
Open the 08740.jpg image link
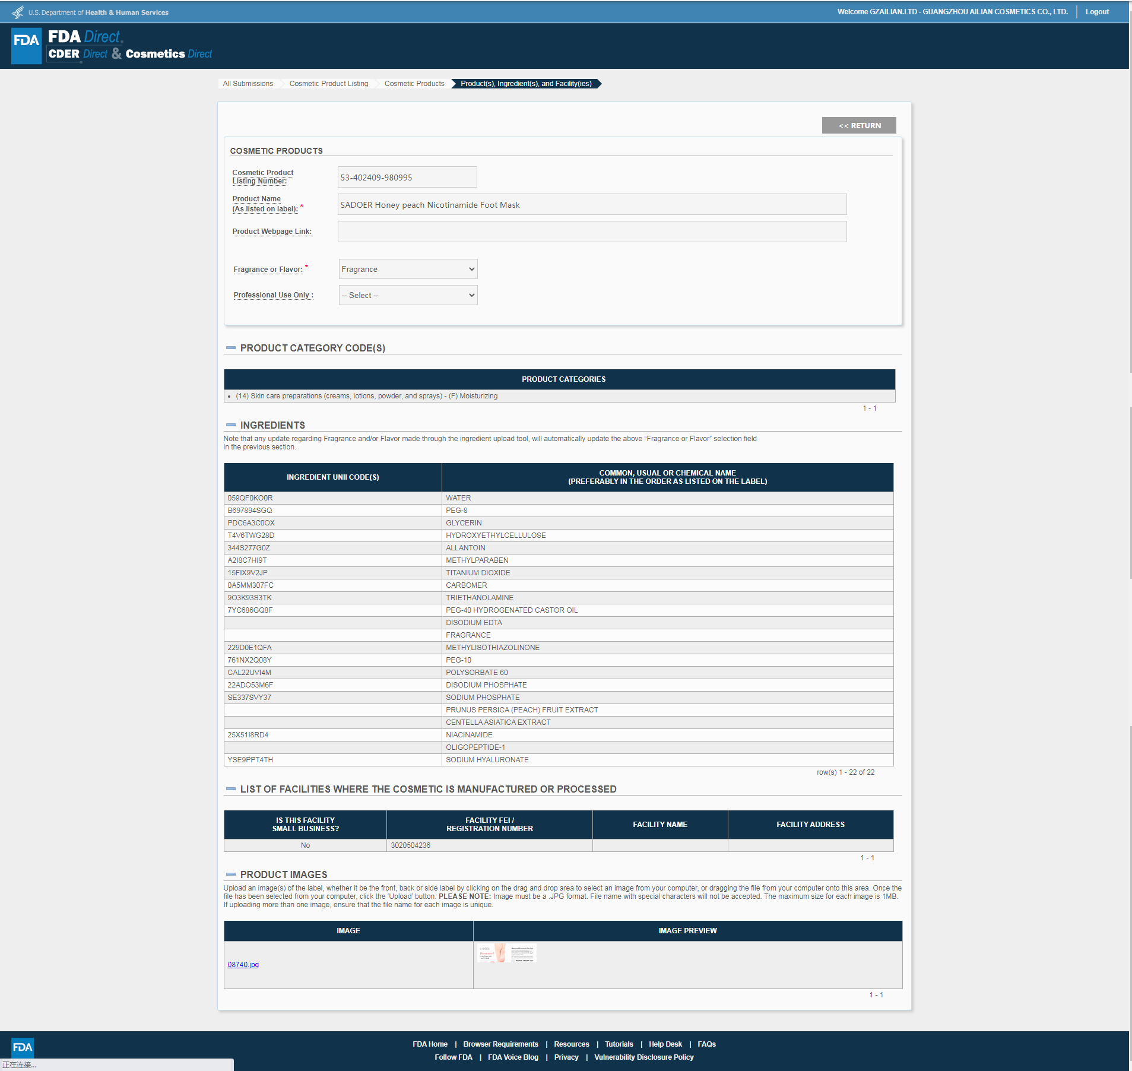click(x=243, y=965)
